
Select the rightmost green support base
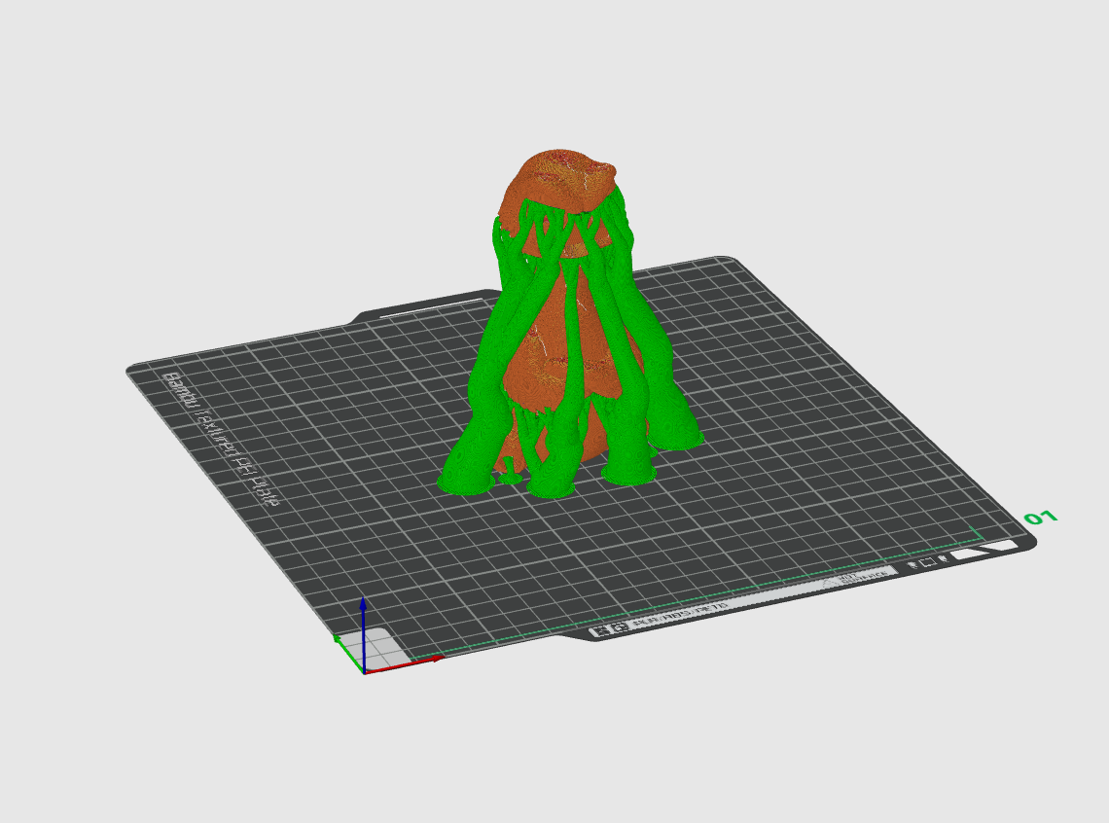(x=674, y=440)
